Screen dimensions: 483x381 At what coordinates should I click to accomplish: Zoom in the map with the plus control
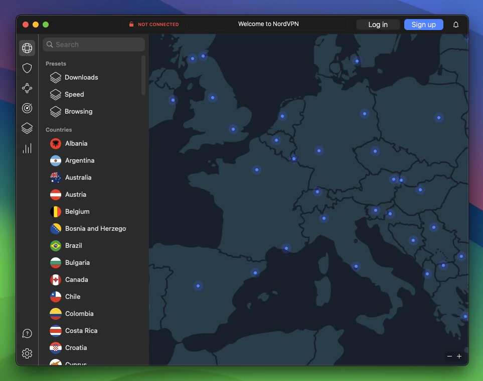[459, 356]
